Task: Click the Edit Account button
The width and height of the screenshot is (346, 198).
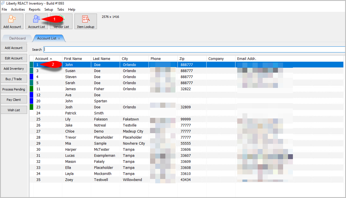Action: point(14,58)
